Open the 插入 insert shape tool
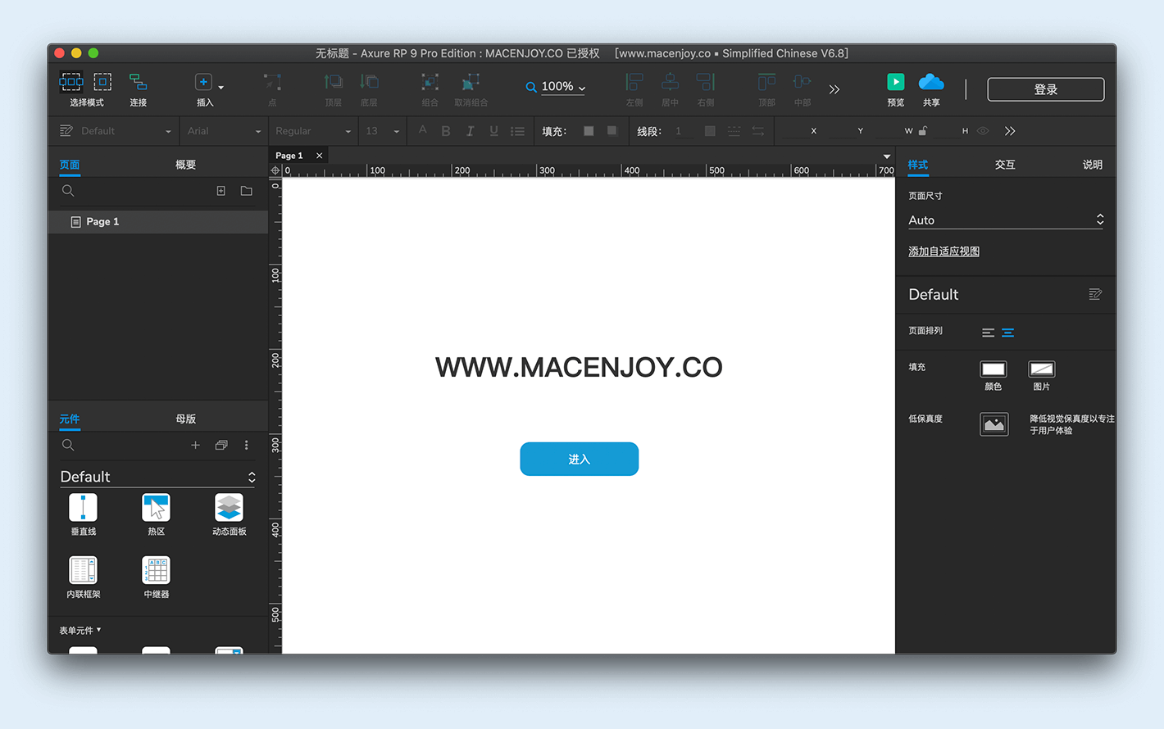The height and width of the screenshot is (729, 1164). tap(204, 82)
